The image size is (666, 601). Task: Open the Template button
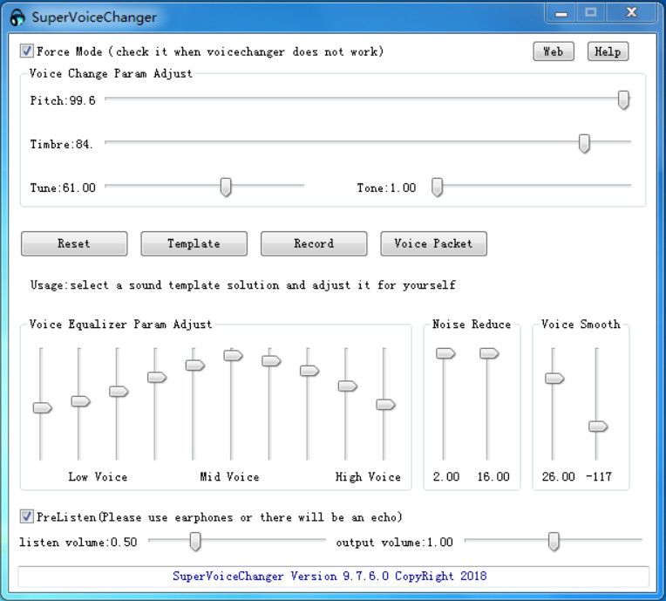point(194,243)
